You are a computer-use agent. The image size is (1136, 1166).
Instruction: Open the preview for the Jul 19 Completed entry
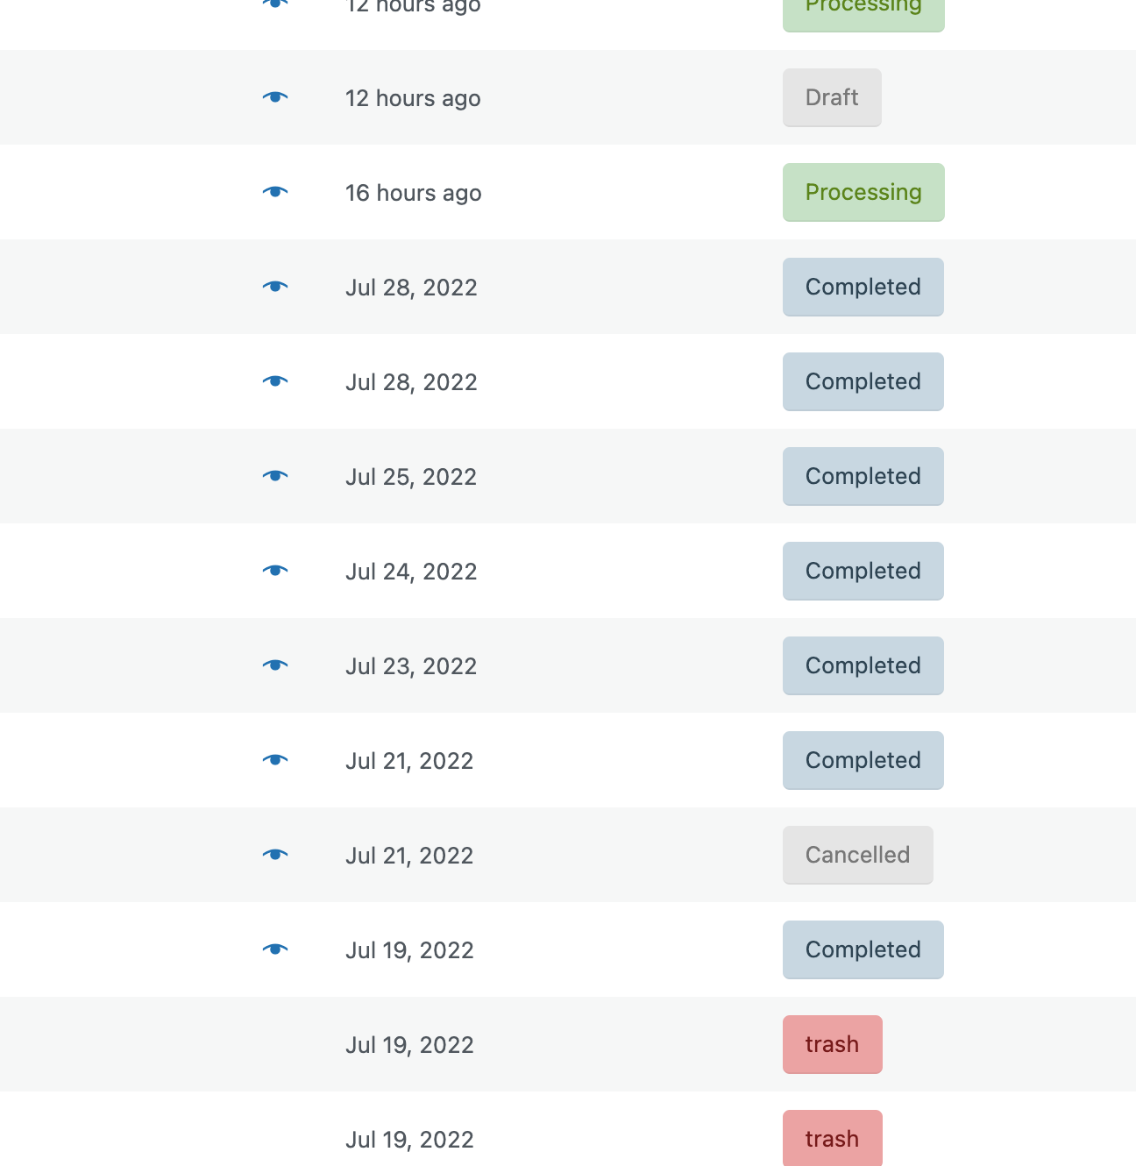[275, 949]
